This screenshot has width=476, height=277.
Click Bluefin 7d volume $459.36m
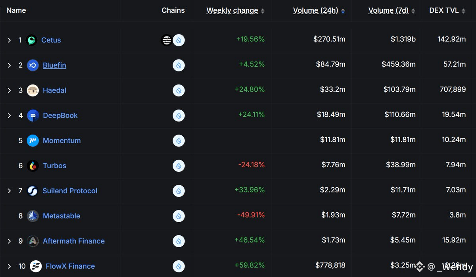[399, 64]
